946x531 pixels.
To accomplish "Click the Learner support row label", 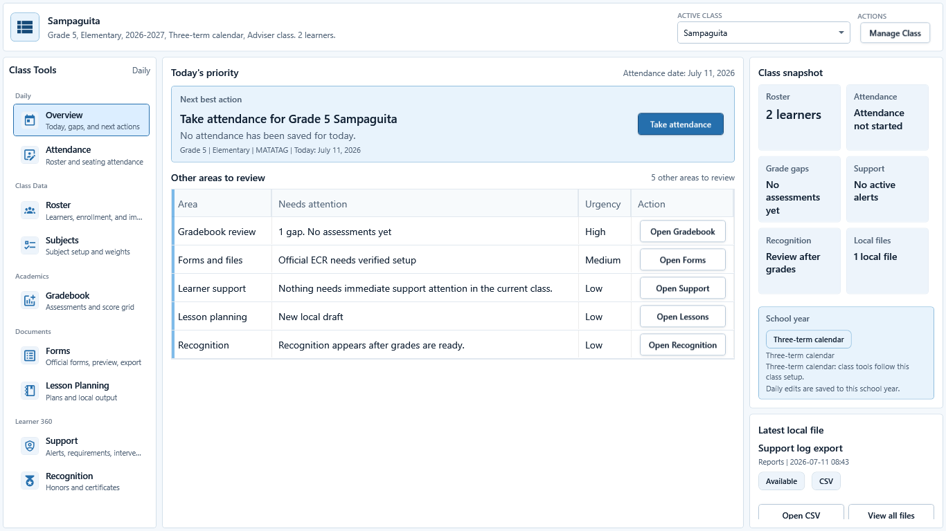I will [212, 288].
